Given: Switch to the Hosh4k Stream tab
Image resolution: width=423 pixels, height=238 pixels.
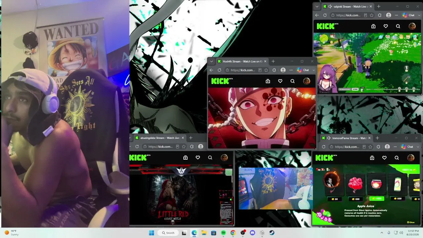Looking at the screenshot, I should coord(242,61).
